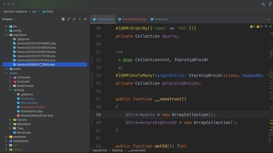Expand the templates folder
The height and width of the screenshot is (153, 273).
(x=6, y=137)
